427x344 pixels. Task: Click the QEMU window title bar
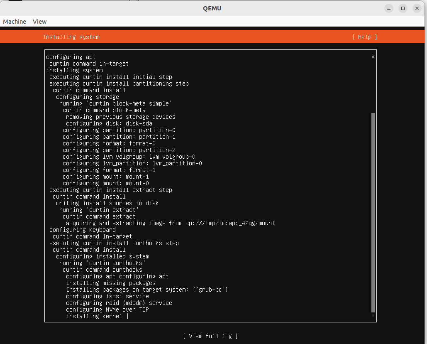tap(212, 8)
